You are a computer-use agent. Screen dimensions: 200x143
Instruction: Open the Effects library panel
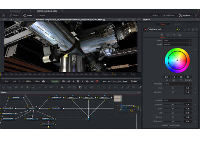(x=14, y=15)
